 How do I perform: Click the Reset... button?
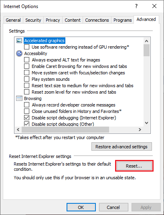point(134,166)
